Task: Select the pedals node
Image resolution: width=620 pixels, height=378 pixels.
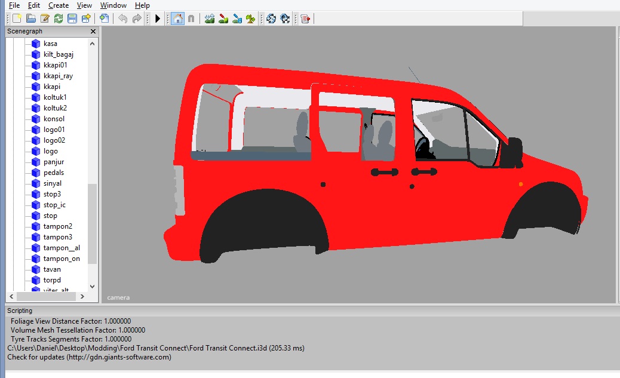Action: pos(54,173)
